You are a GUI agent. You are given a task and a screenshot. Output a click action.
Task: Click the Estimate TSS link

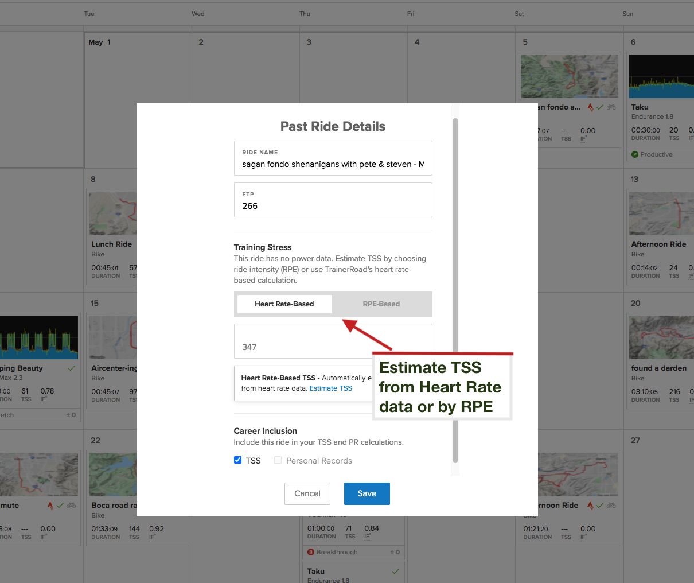click(331, 388)
